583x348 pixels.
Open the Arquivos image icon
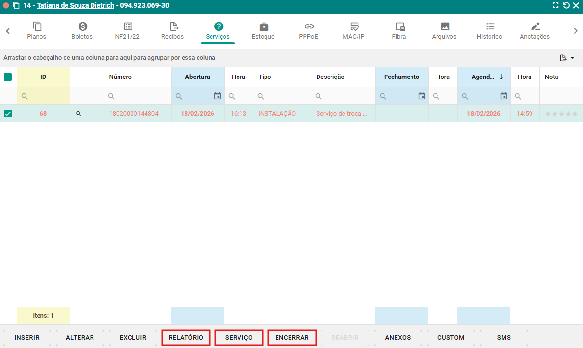(445, 26)
